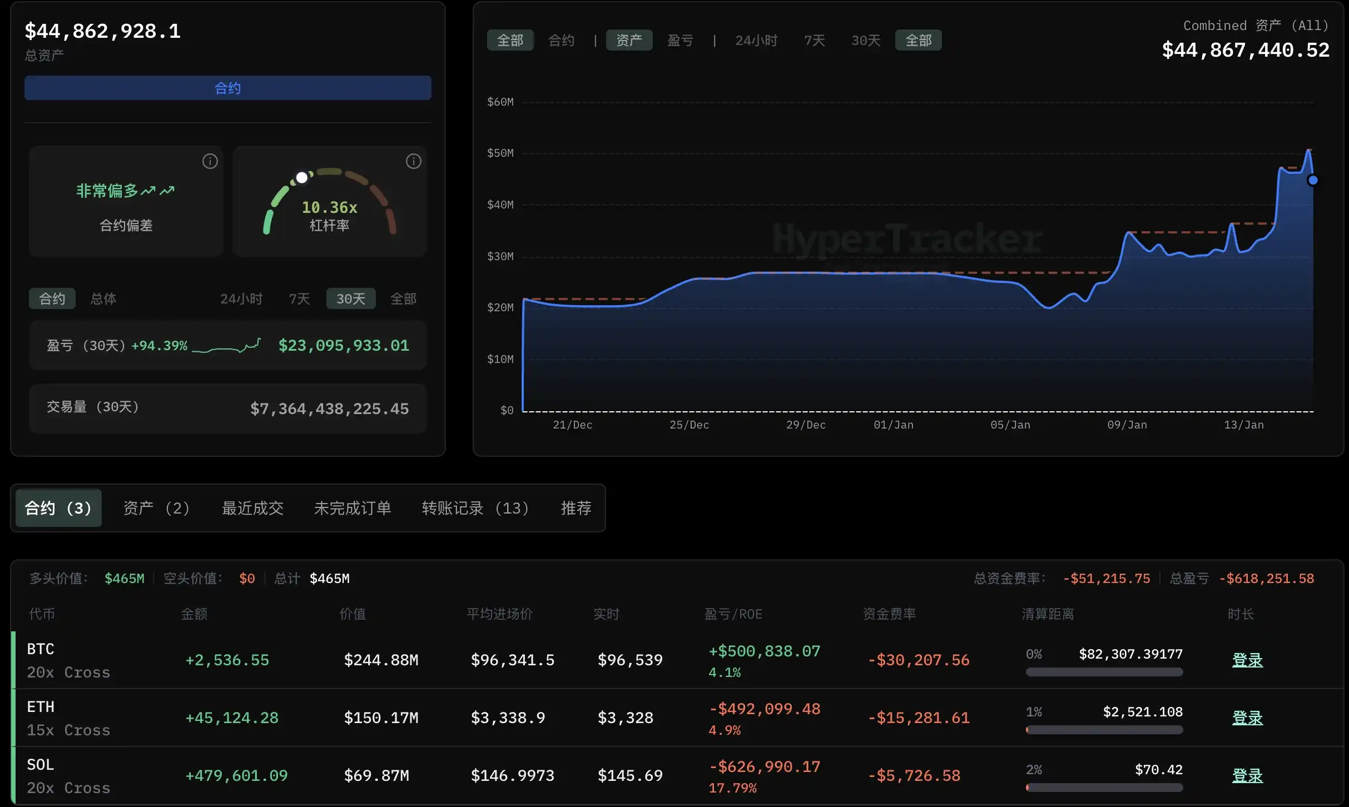1349x807 pixels.
Task: Switch chart metric to 盈亏
Action: point(680,41)
